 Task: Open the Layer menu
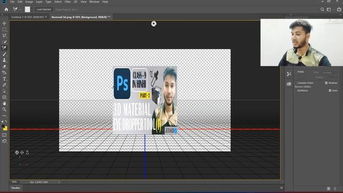click(39, 2)
